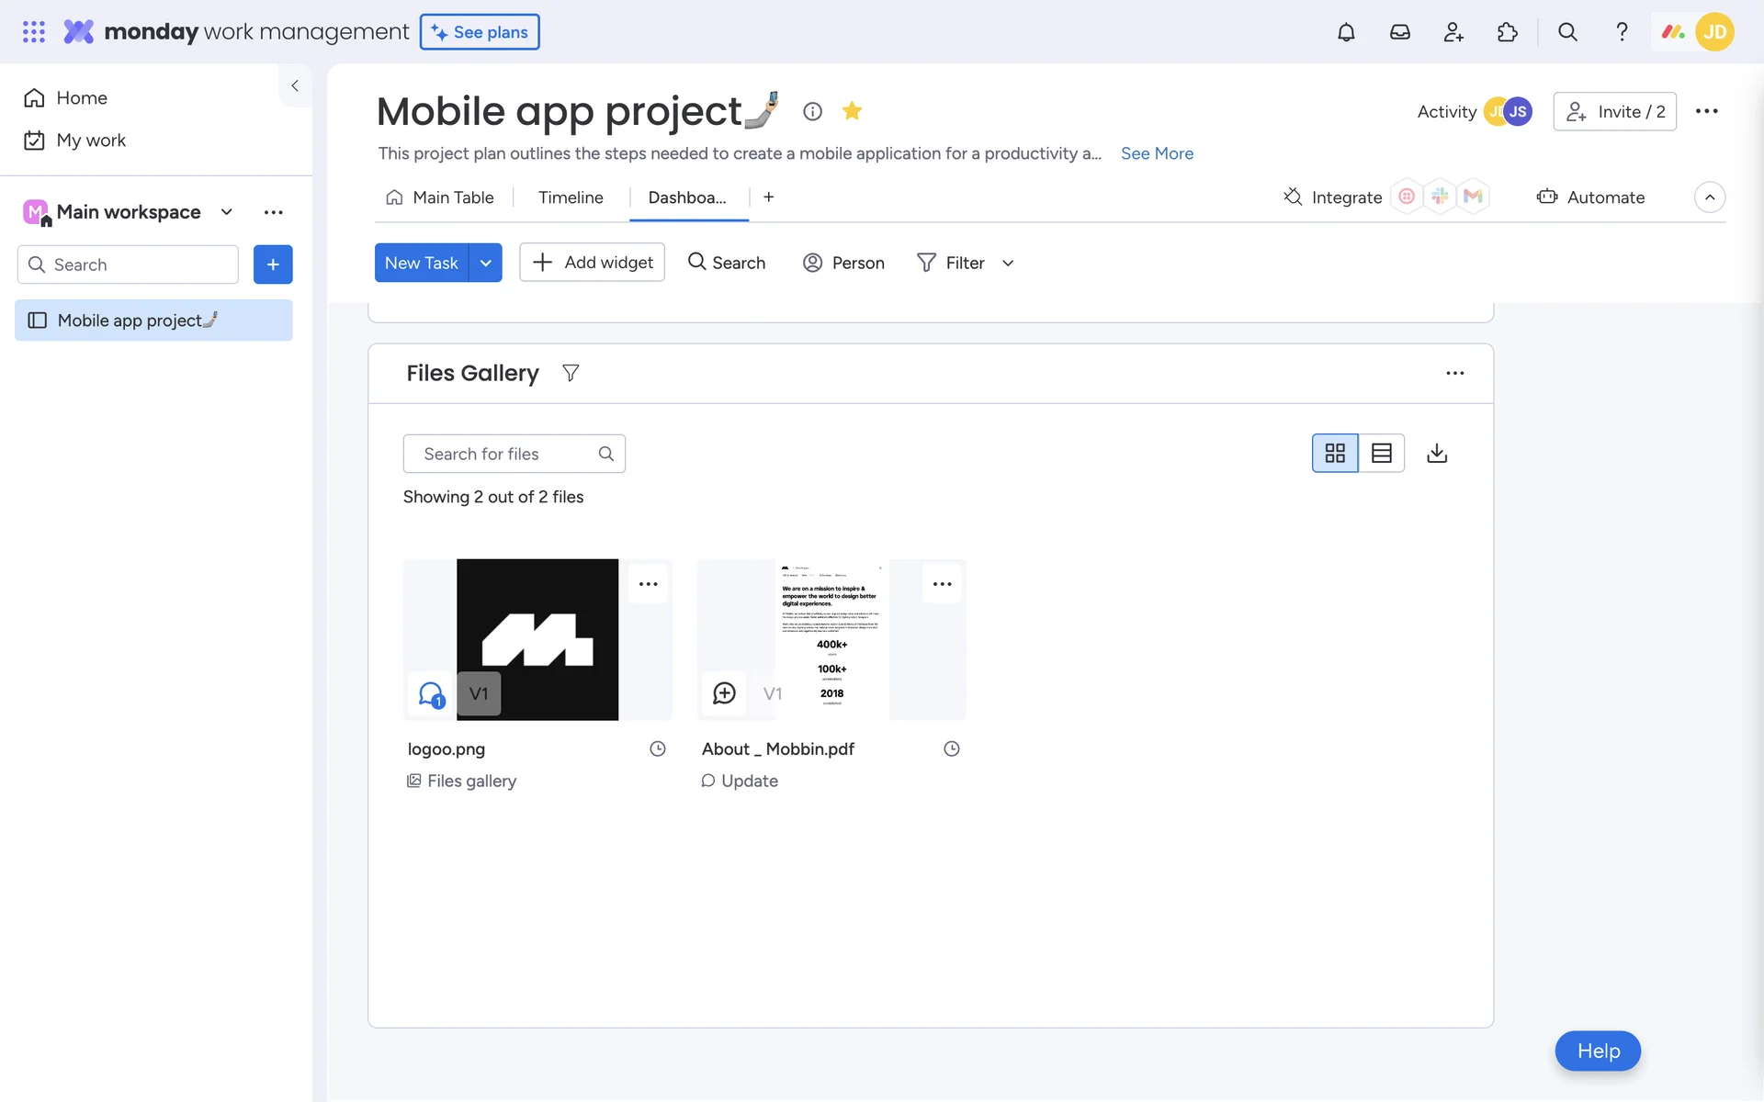The width and height of the screenshot is (1764, 1102).
Task: Open the inbox tray icon
Action: (x=1399, y=32)
